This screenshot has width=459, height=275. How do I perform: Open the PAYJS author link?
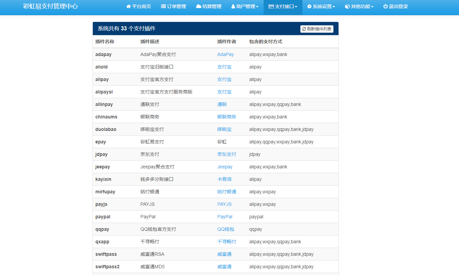(x=224, y=204)
